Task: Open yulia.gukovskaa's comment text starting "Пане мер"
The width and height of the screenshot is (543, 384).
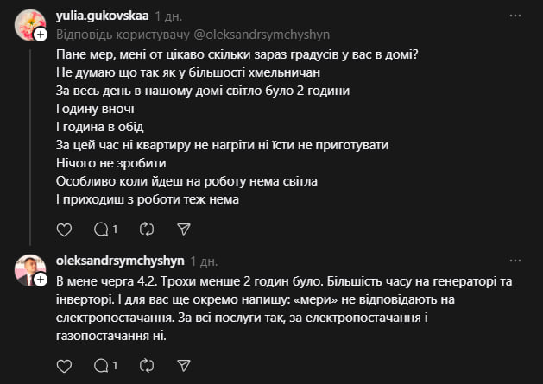Action: point(237,56)
